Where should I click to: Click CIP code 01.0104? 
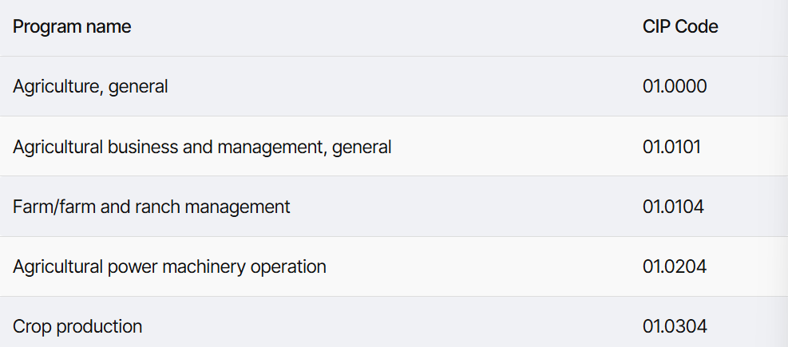[673, 207]
